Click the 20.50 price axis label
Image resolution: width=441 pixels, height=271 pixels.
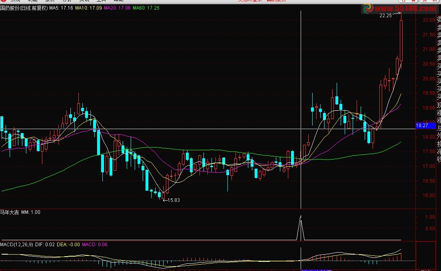click(429, 64)
